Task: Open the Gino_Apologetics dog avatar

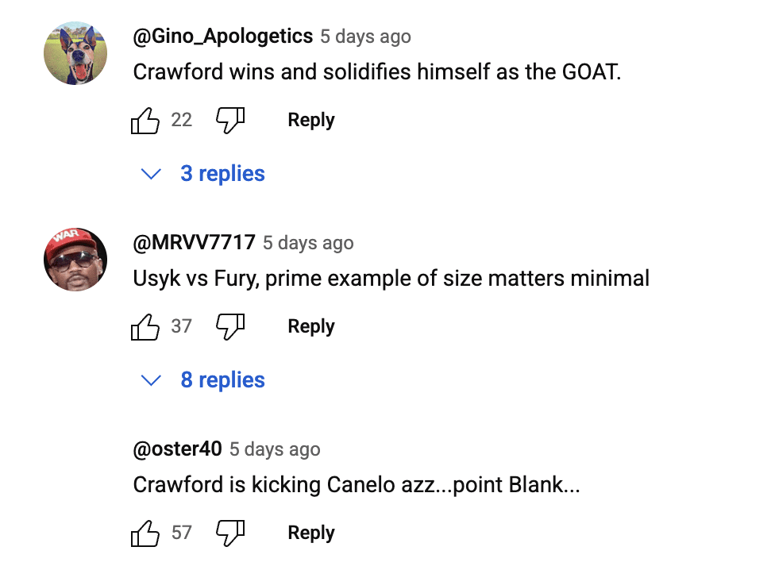Action: [x=75, y=53]
